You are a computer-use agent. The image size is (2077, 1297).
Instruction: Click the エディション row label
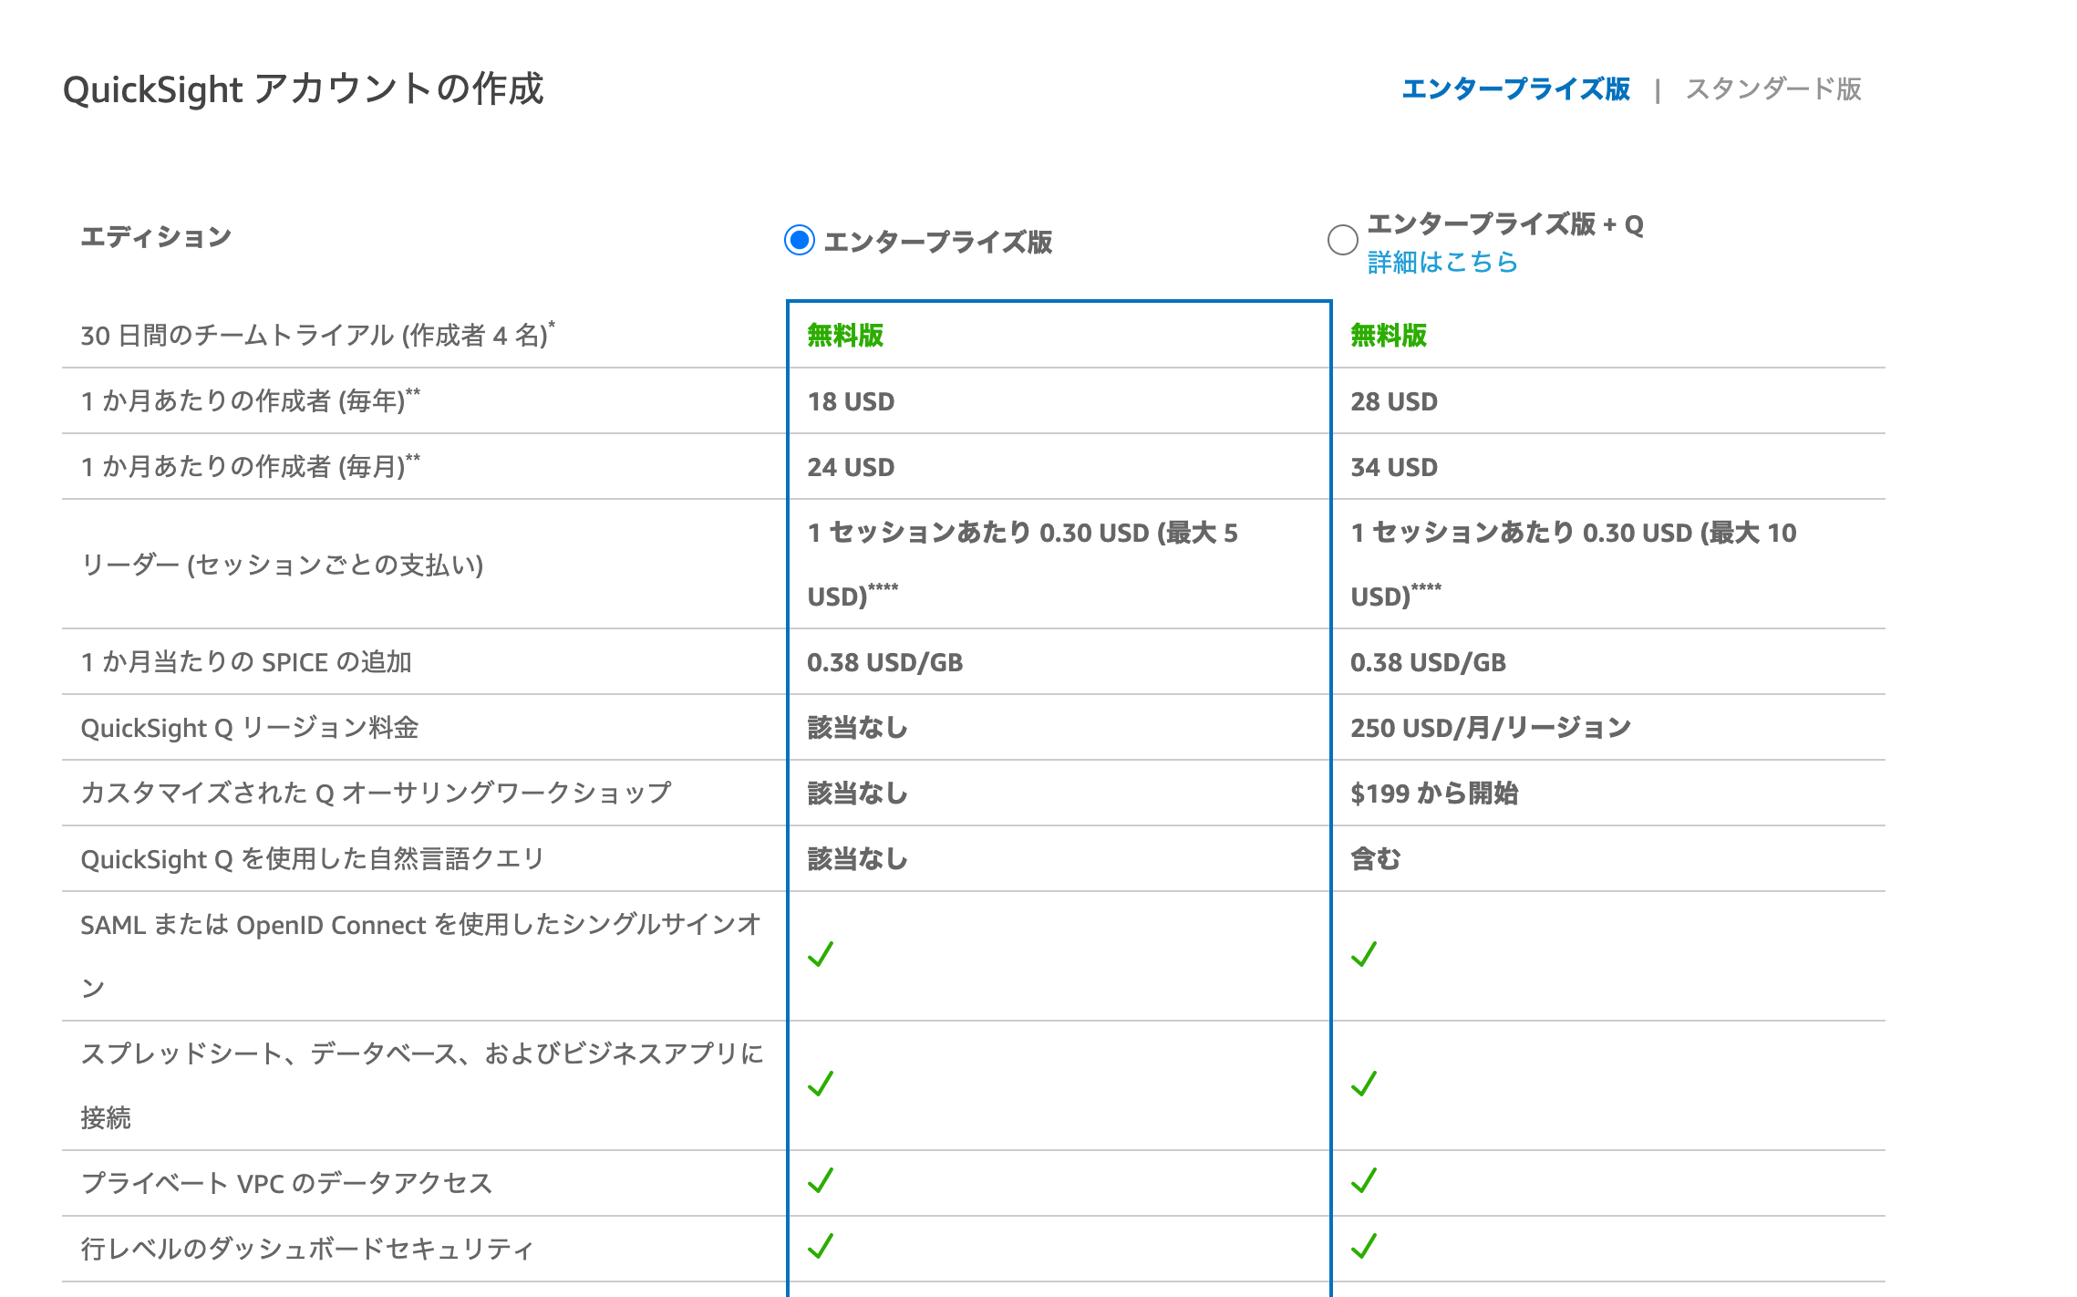(156, 237)
